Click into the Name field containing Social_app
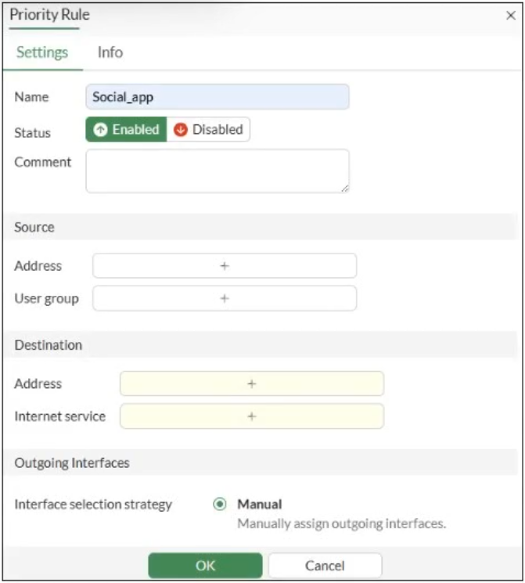The height and width of the screenshot is (583, 525). [x=217, y=97]
